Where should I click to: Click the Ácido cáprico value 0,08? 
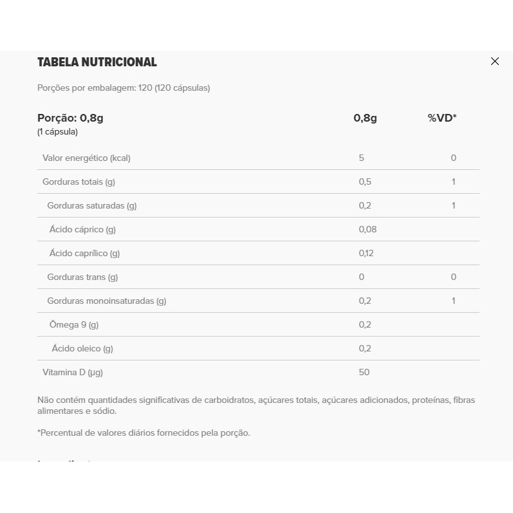tap(368, 229)
